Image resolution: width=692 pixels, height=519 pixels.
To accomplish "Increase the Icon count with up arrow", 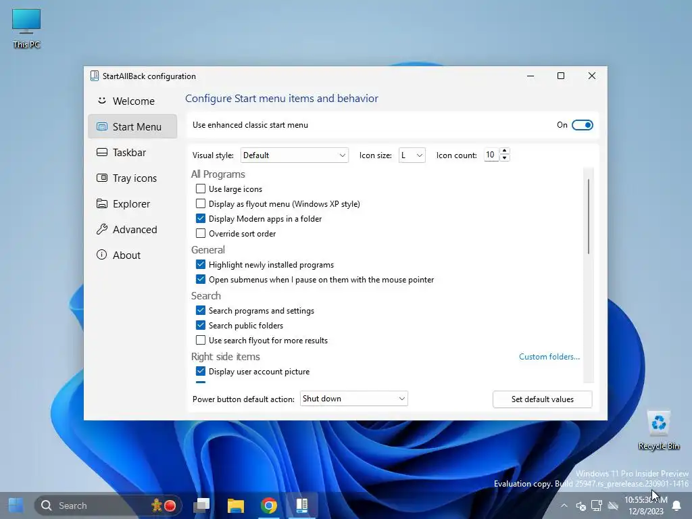I will coord(504,151).
